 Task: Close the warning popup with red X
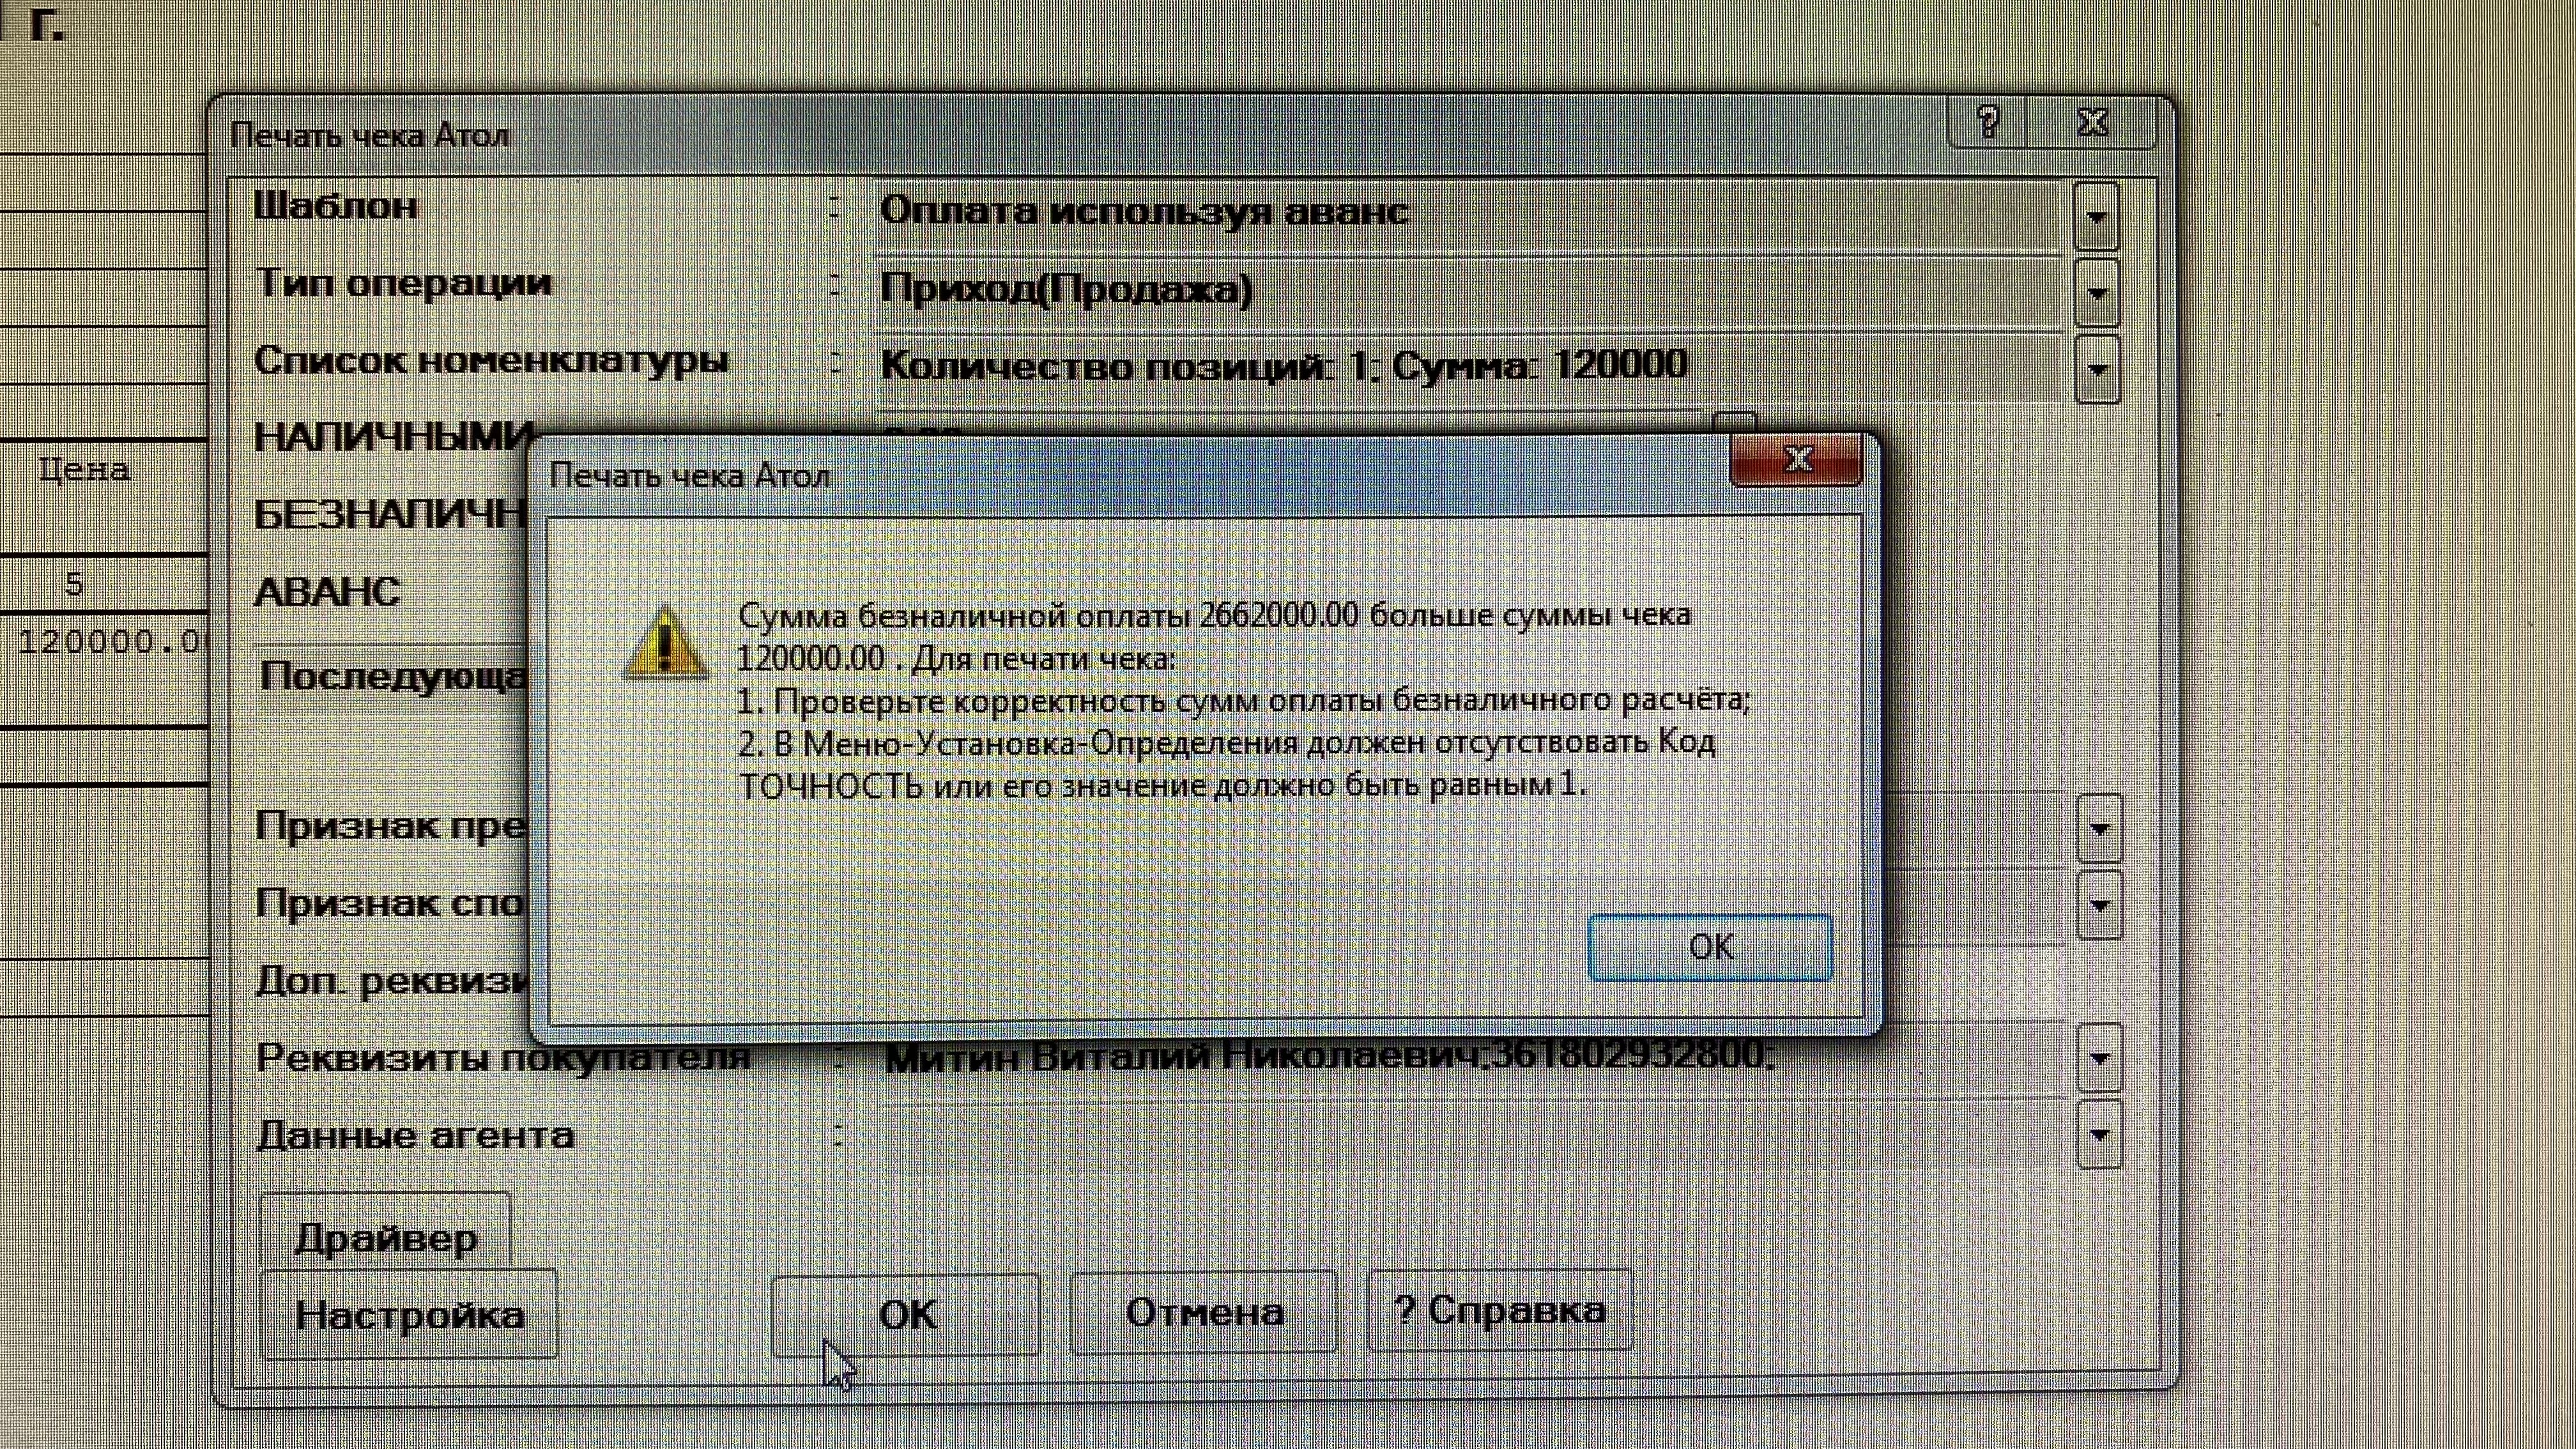click(1796, 459)
